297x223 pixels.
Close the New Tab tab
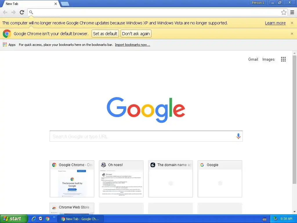[x=56, y=4]
